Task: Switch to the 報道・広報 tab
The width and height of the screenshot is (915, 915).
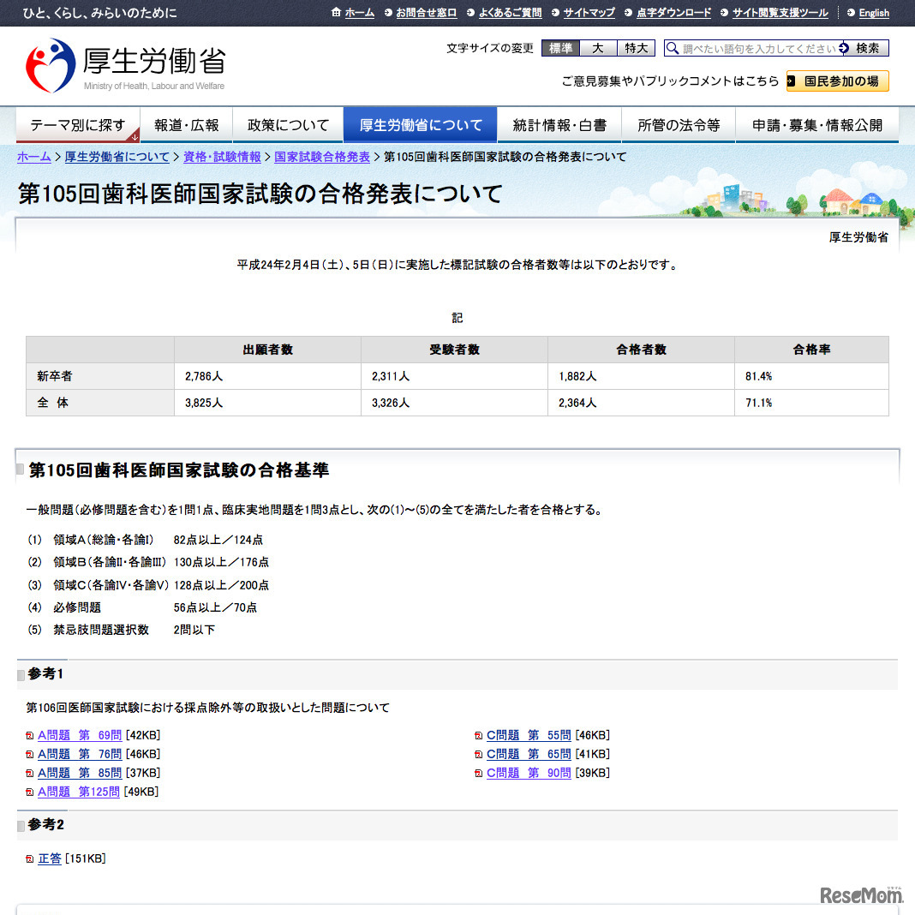Action: 187,124
